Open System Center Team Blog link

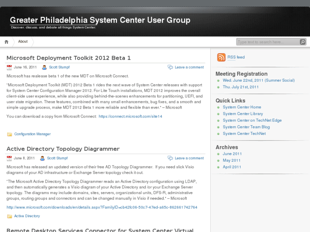(x=246, y=127)
